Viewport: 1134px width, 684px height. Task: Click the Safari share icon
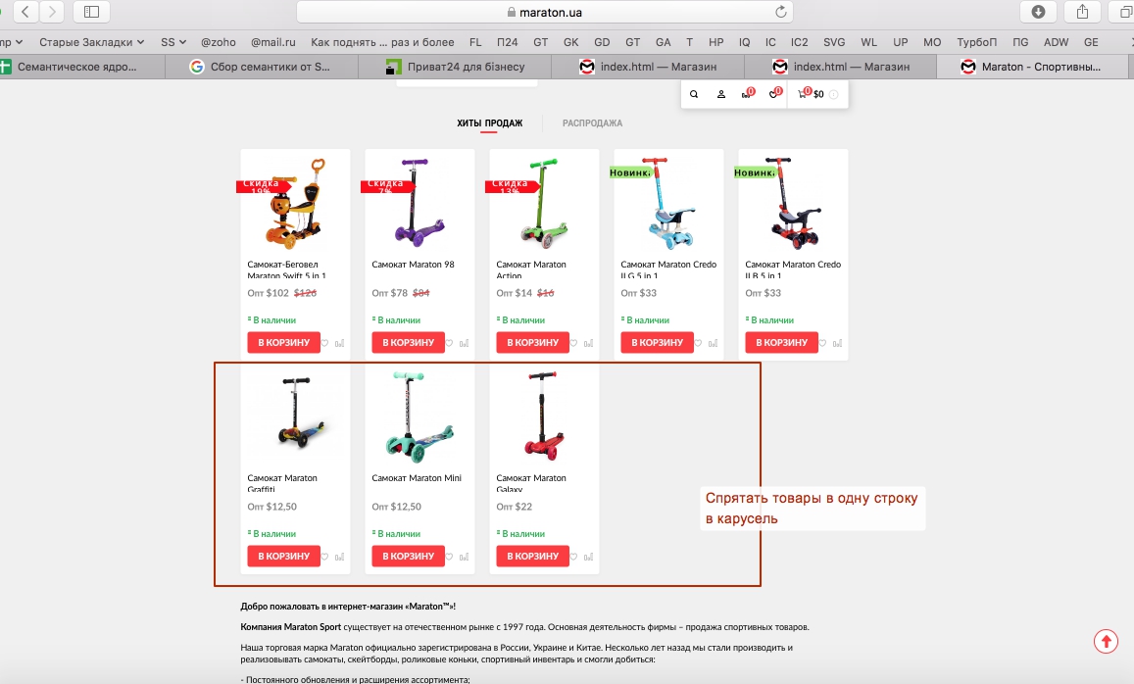1082,12
